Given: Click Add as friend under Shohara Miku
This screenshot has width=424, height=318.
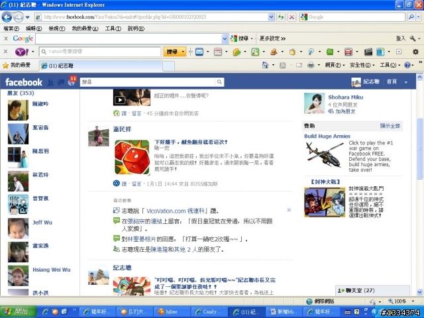Looking at the screenshot, I should 345,111.
